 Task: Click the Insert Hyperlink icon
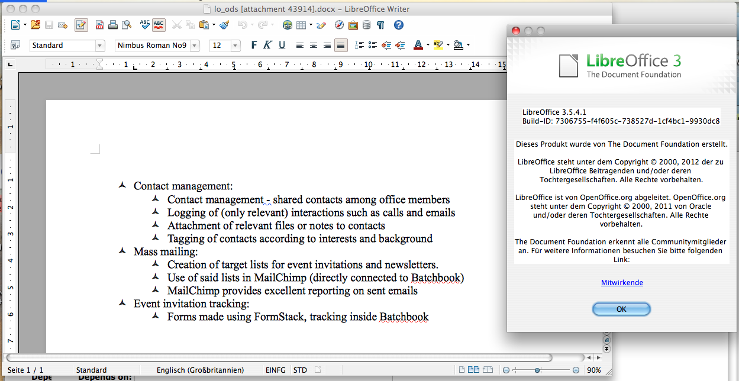288,25
